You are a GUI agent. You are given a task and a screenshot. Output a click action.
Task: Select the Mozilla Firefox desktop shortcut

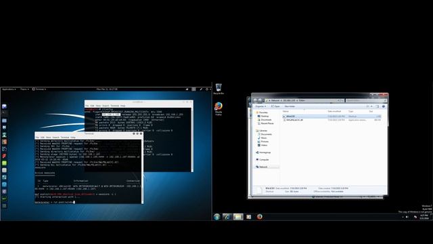coord(219,108)
